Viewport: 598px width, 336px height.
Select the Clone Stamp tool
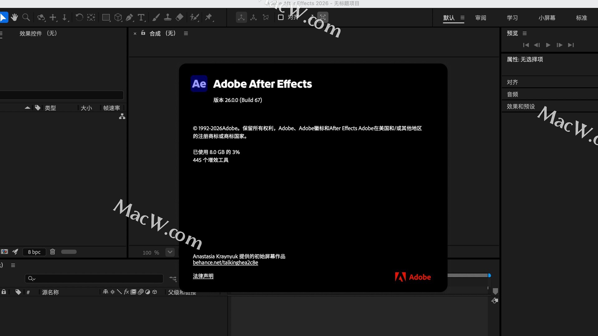pos(168,17)
